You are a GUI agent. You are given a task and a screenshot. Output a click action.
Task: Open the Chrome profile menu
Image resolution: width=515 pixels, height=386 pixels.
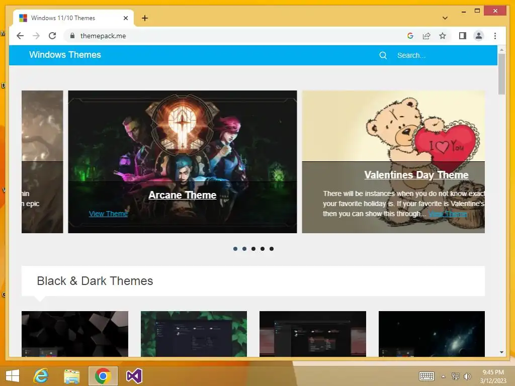pos(479,36)
